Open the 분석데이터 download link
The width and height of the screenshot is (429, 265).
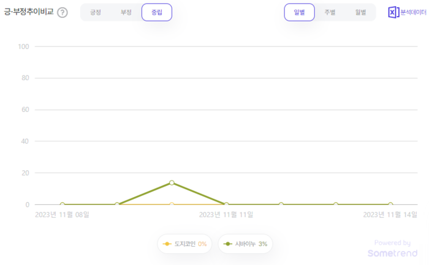coord(413,12)
